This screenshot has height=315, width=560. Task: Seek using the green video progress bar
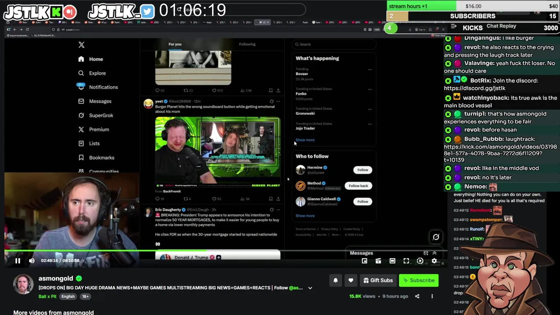(x=225, y=251)
